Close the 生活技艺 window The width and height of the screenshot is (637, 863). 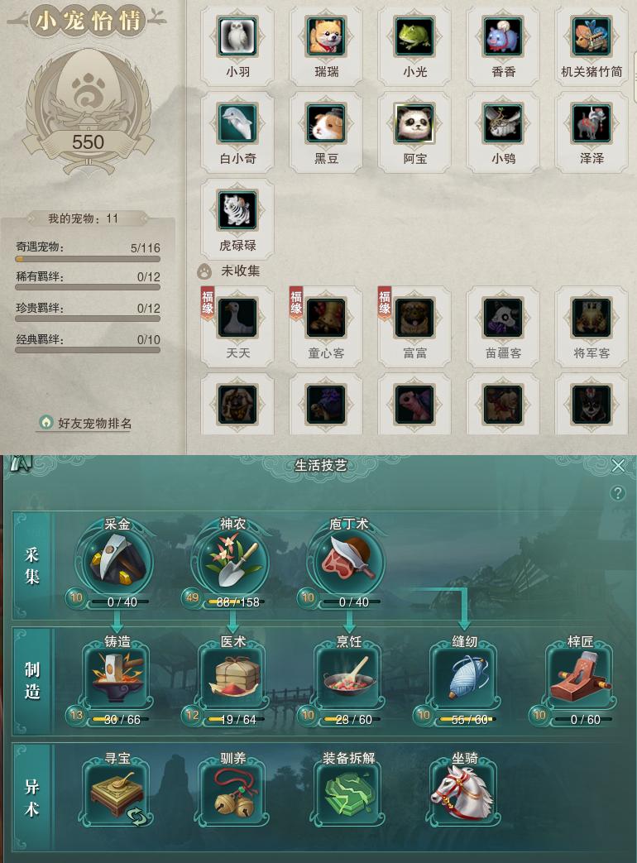click(x=618, y=466)
